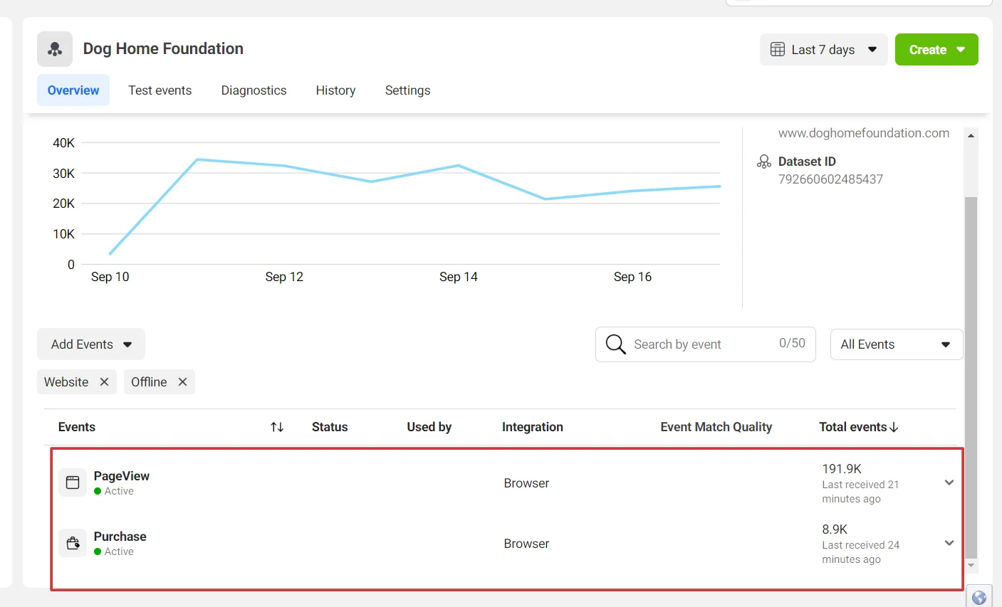This screenshot has width=1002, height=607.
Task: Click the Purchase event shopping bag icon
Action: [x=73, y=543]
